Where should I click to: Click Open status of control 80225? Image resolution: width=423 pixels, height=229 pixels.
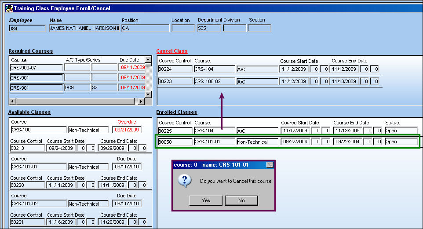pos(401,131)
